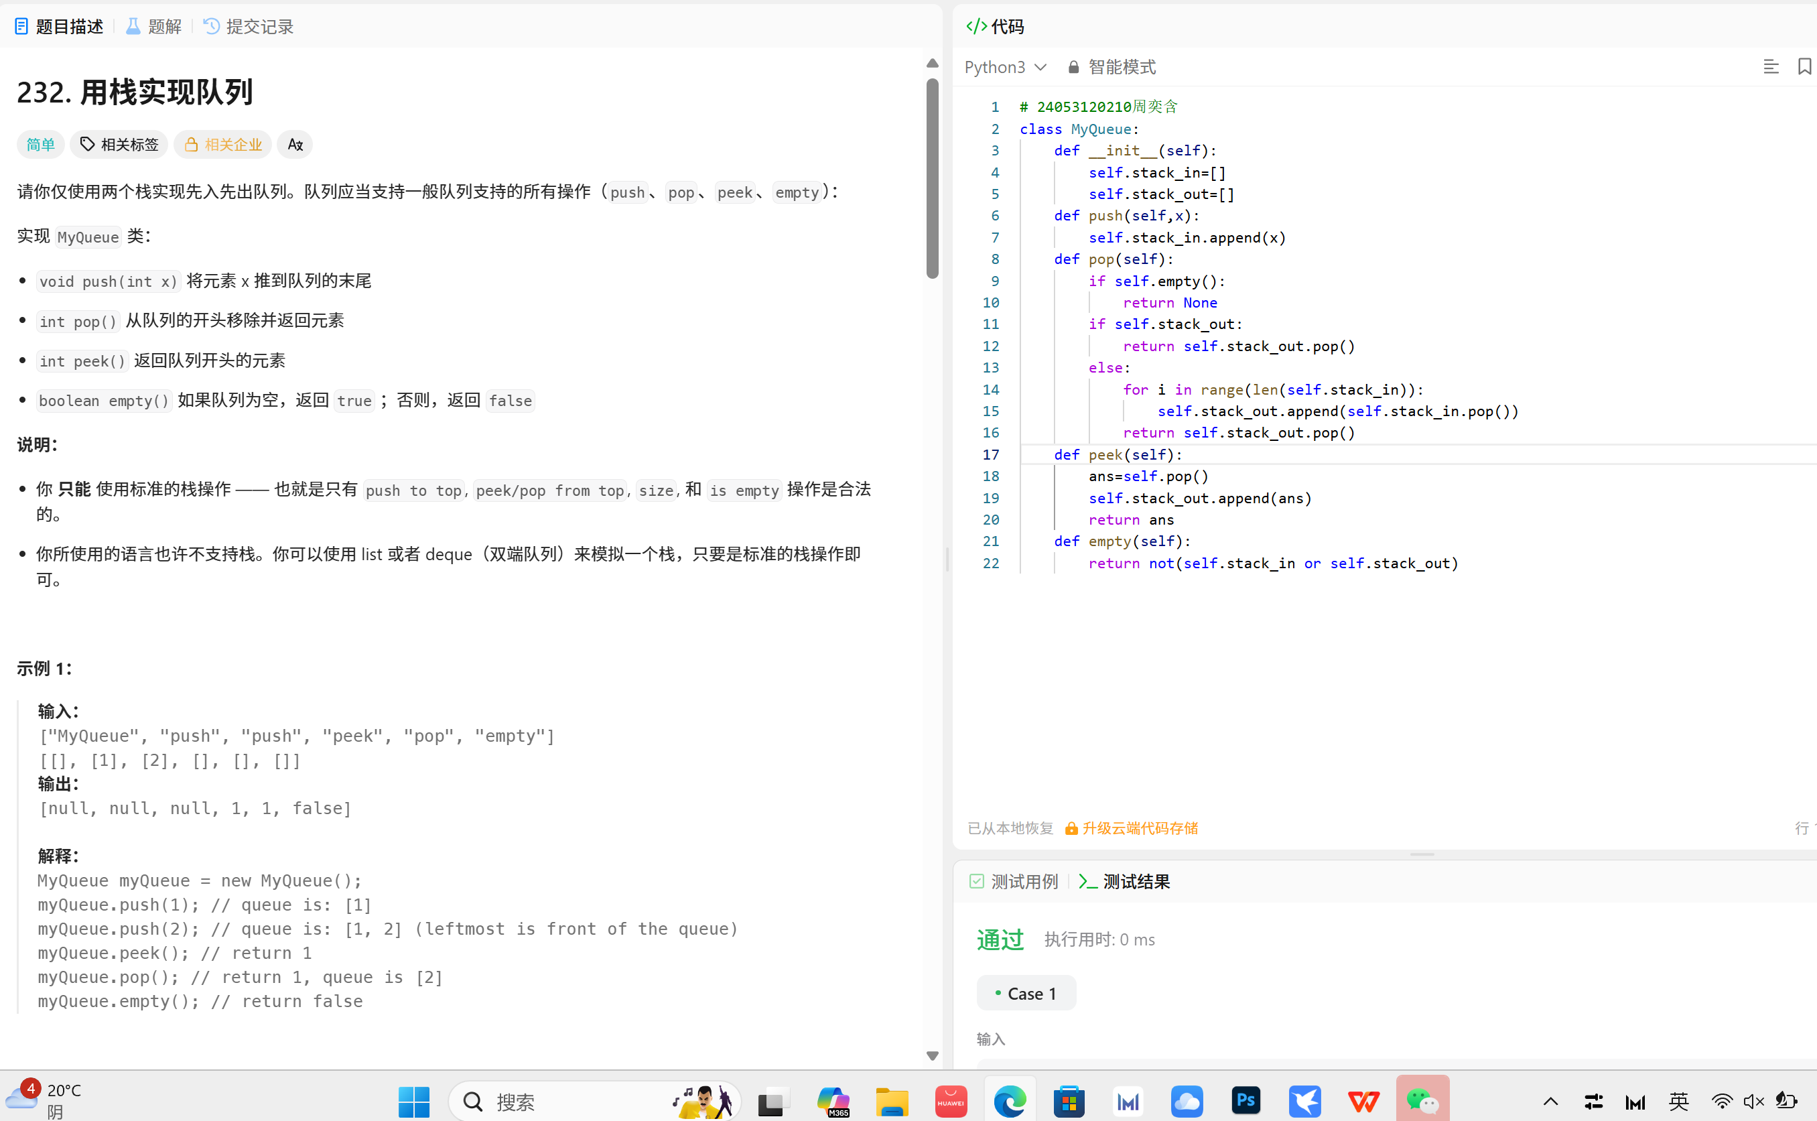This screenshot has width=1817, height=1121.
Task: Open Microsoft Edge in the taskbar
Action: tap(1010, 1101)
